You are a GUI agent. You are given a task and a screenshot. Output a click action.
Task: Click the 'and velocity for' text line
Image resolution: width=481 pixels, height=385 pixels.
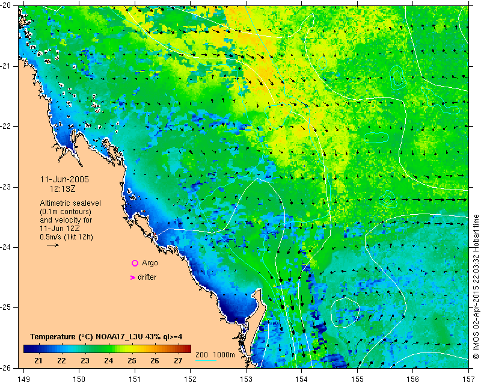66,220
